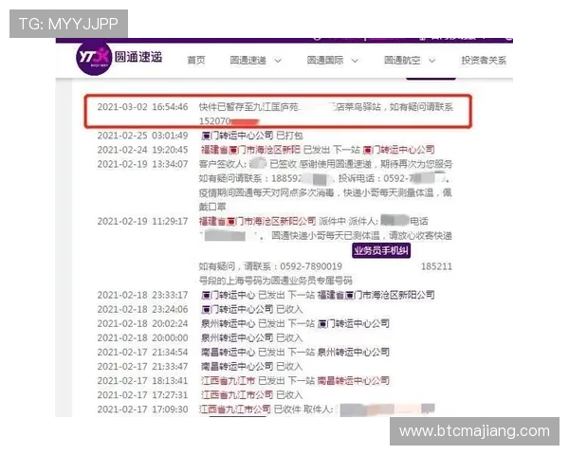Open the 圆通速递 navigation menu
Viewport: 569px width, 455px height.
248,61
